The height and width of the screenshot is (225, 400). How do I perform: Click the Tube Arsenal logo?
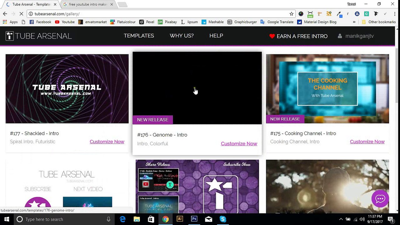tap(39, 36)
